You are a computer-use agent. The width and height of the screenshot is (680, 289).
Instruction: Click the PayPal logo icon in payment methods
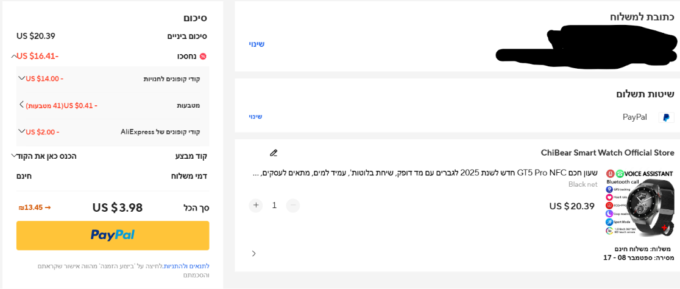coord(666,117)
